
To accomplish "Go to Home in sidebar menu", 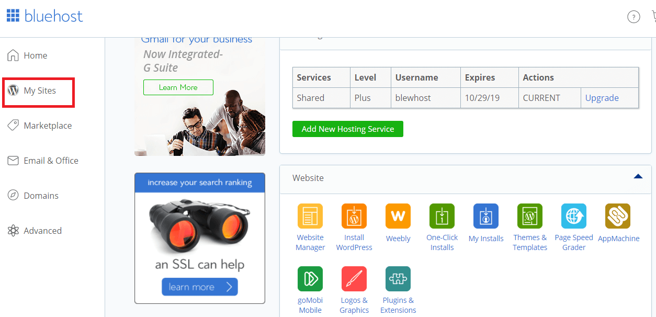I will (36, 55).
